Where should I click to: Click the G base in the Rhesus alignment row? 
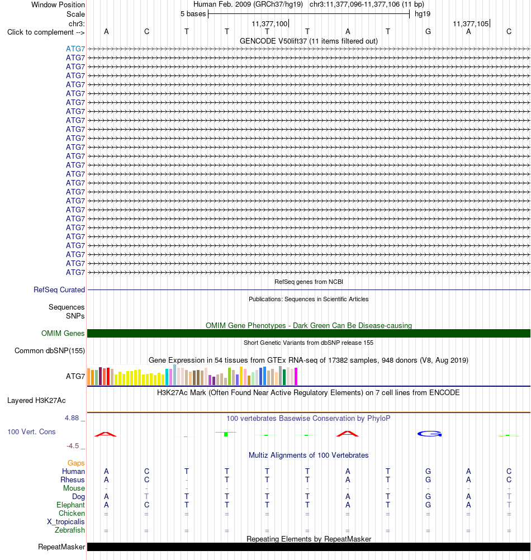click(428, 480)
